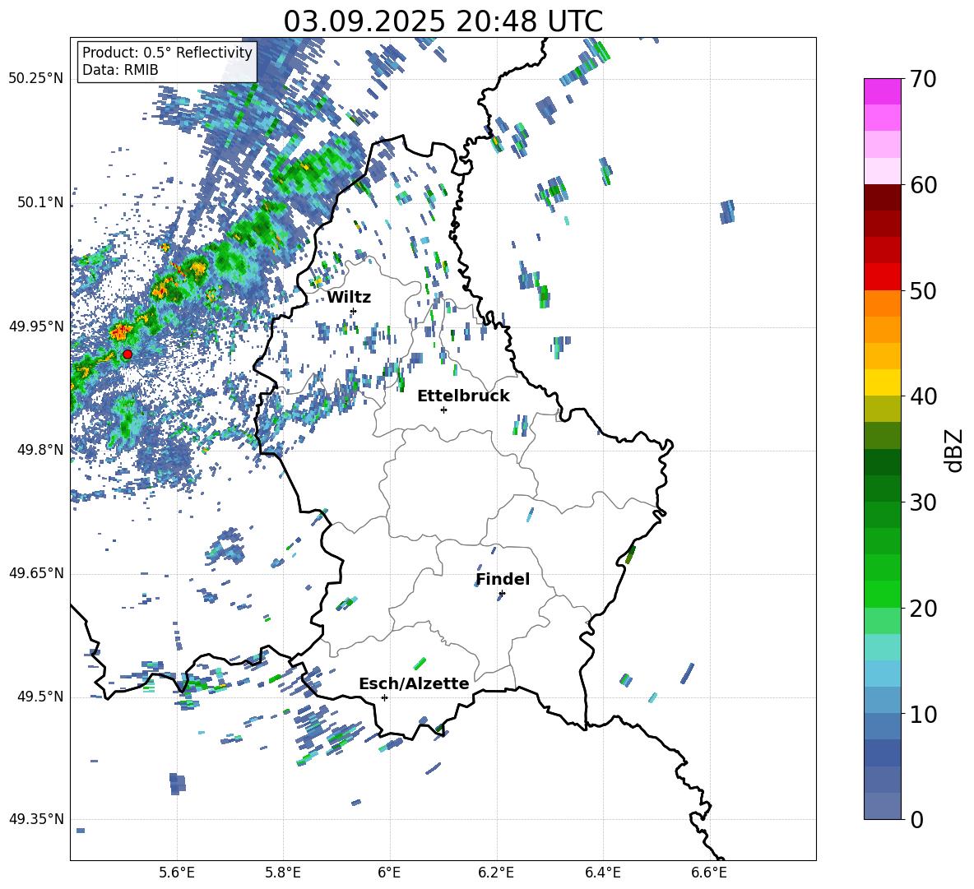Screen dimensions: 974x889
Task: Click the title '03.09.2025 20:48 UTC'
Action: 443,21
